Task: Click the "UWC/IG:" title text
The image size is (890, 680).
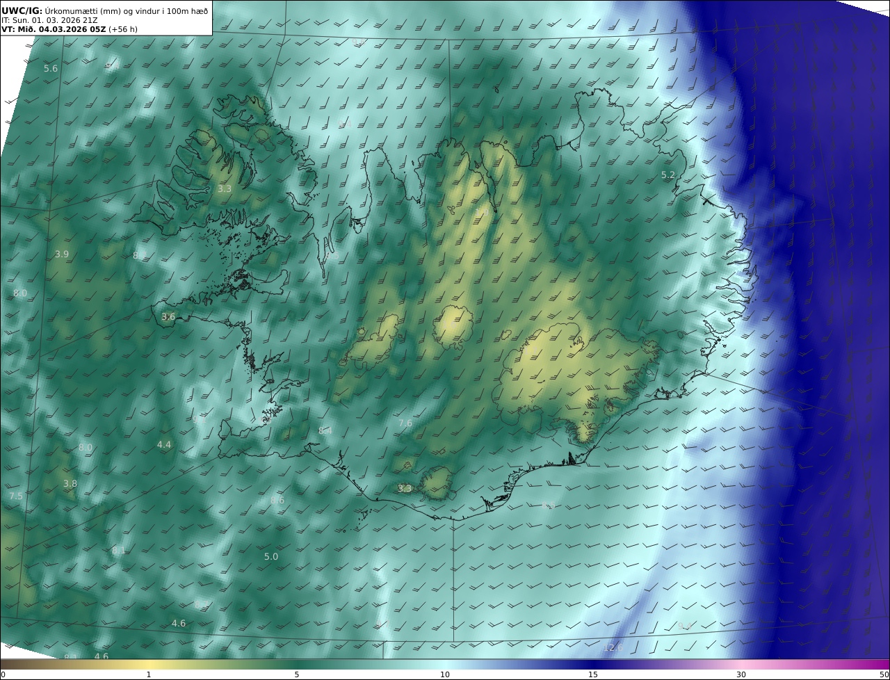Action: pyautogui.click(x=22, y=10)
